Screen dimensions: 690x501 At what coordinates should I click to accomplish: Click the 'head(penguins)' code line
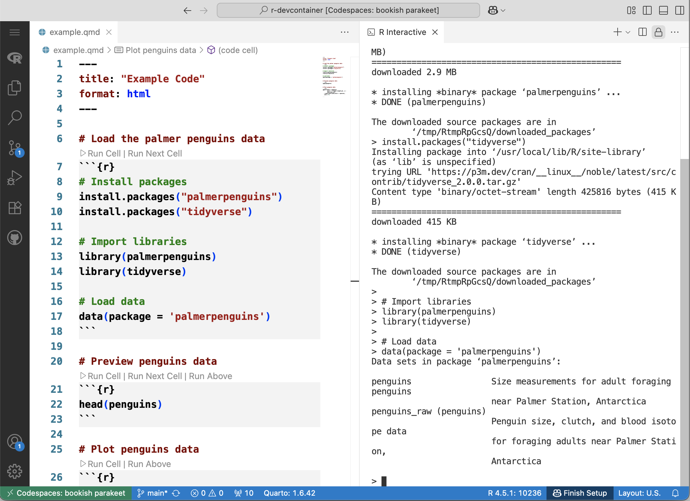120,404
